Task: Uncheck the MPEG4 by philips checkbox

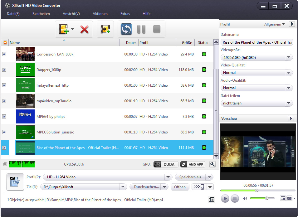Action: tap(4, 116)
